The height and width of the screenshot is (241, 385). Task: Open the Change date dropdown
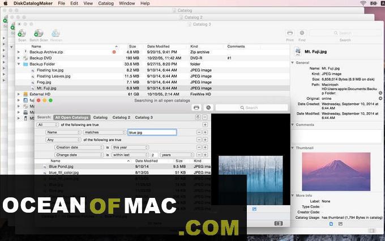[x=79, y=155]
